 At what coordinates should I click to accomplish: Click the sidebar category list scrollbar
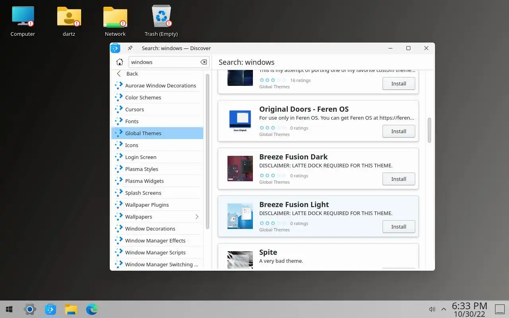tap(207, 151)
